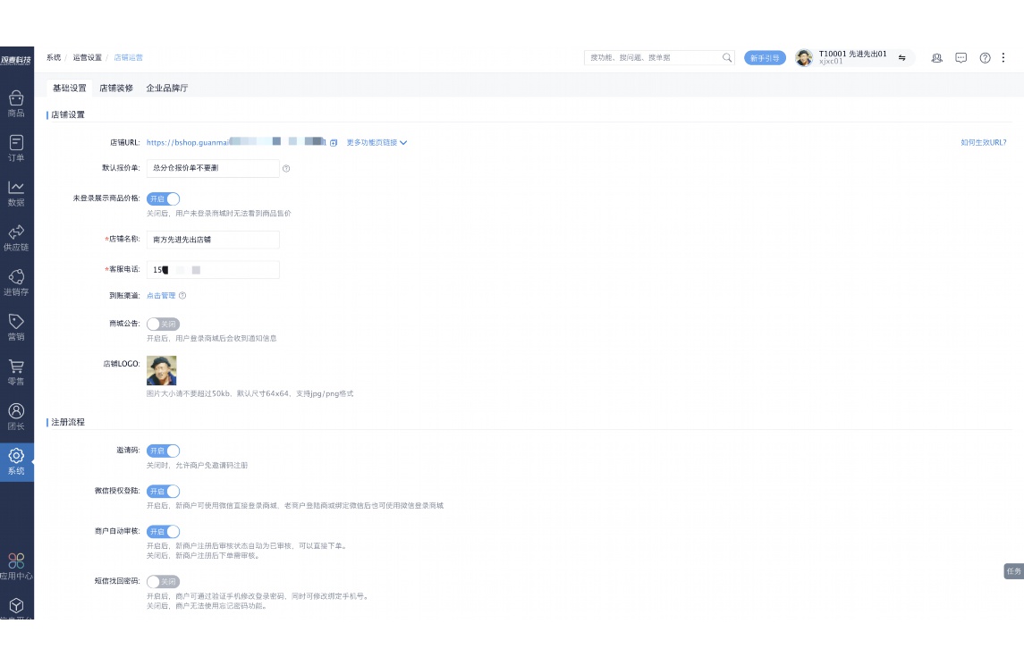Turn off the 邀请码 toggle
The image size is (1024, 666).
[163, 451]
